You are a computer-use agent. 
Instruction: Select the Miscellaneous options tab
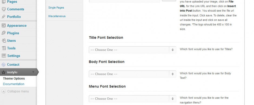(x=57, y=16)
